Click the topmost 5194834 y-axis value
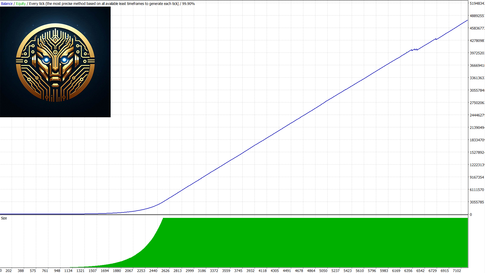The width and height of the screenshot is (485, 273). 477,4
